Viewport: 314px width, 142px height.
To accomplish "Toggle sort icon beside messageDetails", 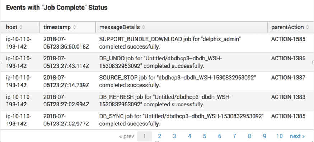I will [x=144, y=27].
